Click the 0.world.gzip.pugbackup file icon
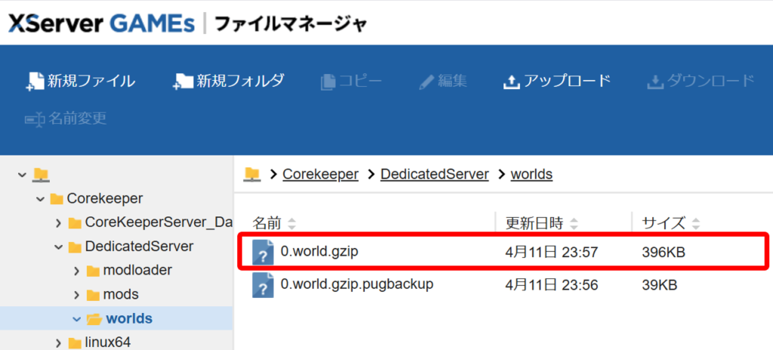Viewport: 773px width, 350px height. tap(263, 285)
